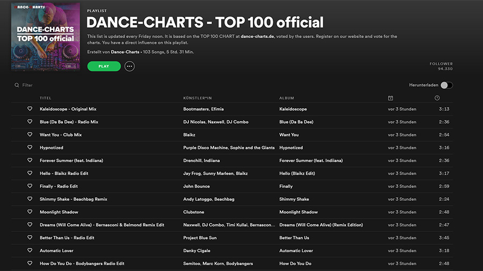Toggle the Herunterladen download switch
This screenshot has width=483, height=271.
coord(447,85)
